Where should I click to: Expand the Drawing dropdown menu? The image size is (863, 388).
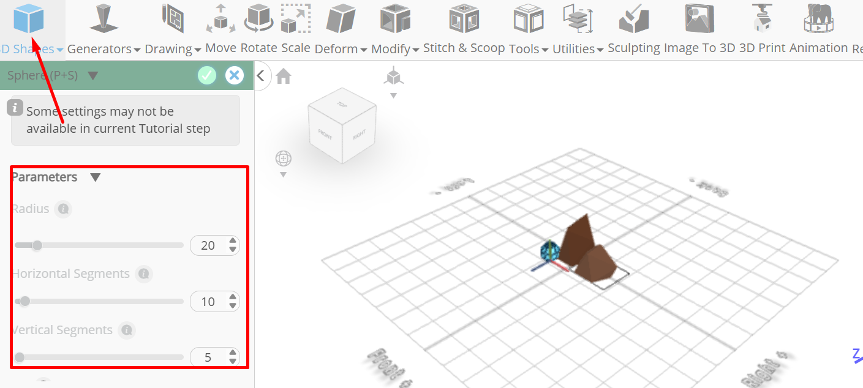coord(197,50)
